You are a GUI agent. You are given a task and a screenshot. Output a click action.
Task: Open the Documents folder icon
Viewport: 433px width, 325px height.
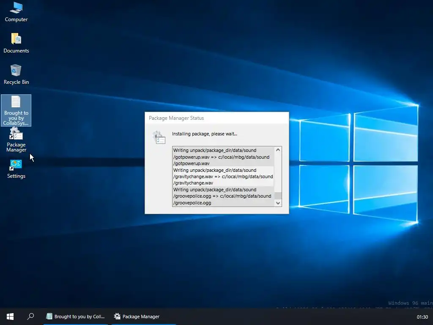pos(16,43)
